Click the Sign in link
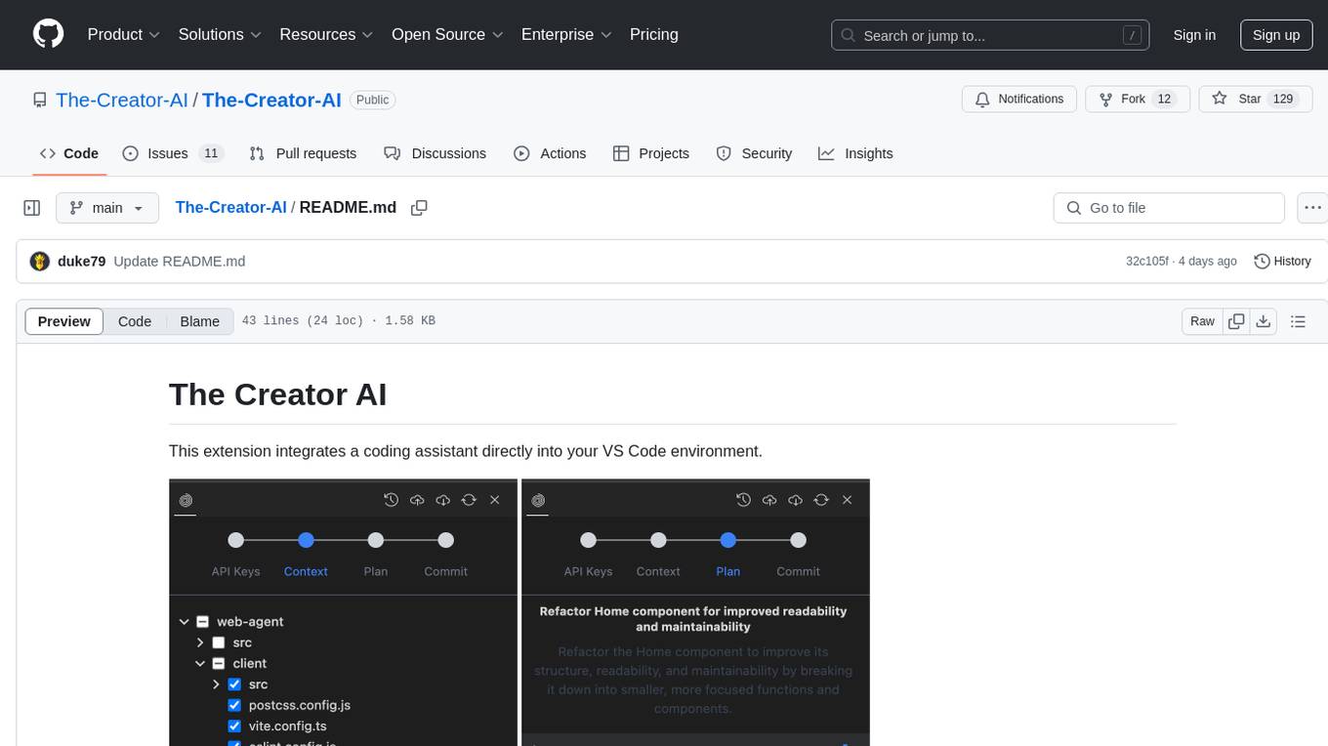Image resolution: width=1328 pixels, height=746 pixels. tap(1194, 35)
